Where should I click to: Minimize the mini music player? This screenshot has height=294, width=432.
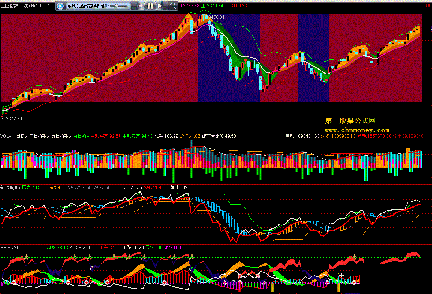point(171,8)
